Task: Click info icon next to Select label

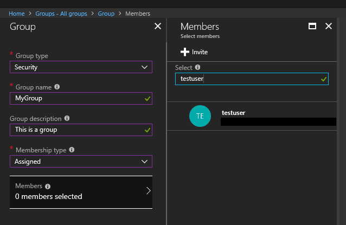Action: 197,67
